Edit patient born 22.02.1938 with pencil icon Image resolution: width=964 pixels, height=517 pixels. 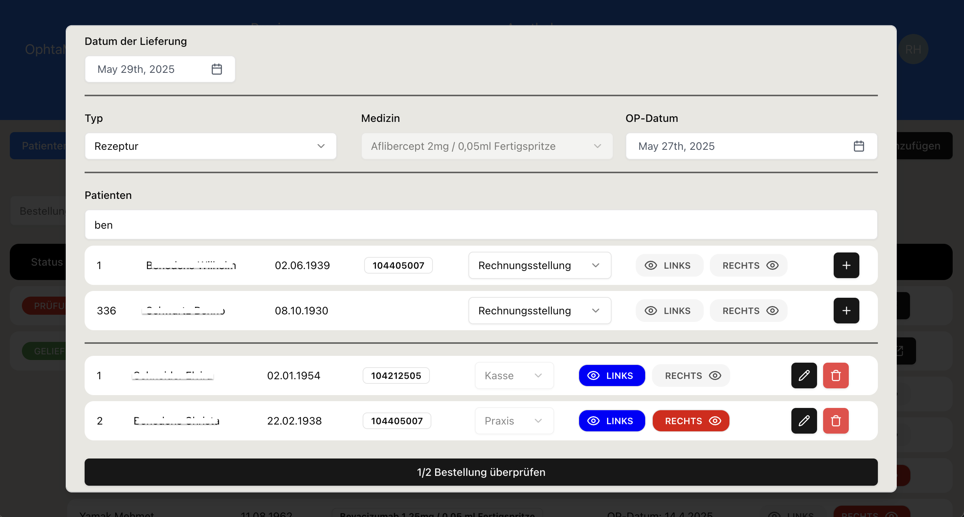(x=803, y=421)
